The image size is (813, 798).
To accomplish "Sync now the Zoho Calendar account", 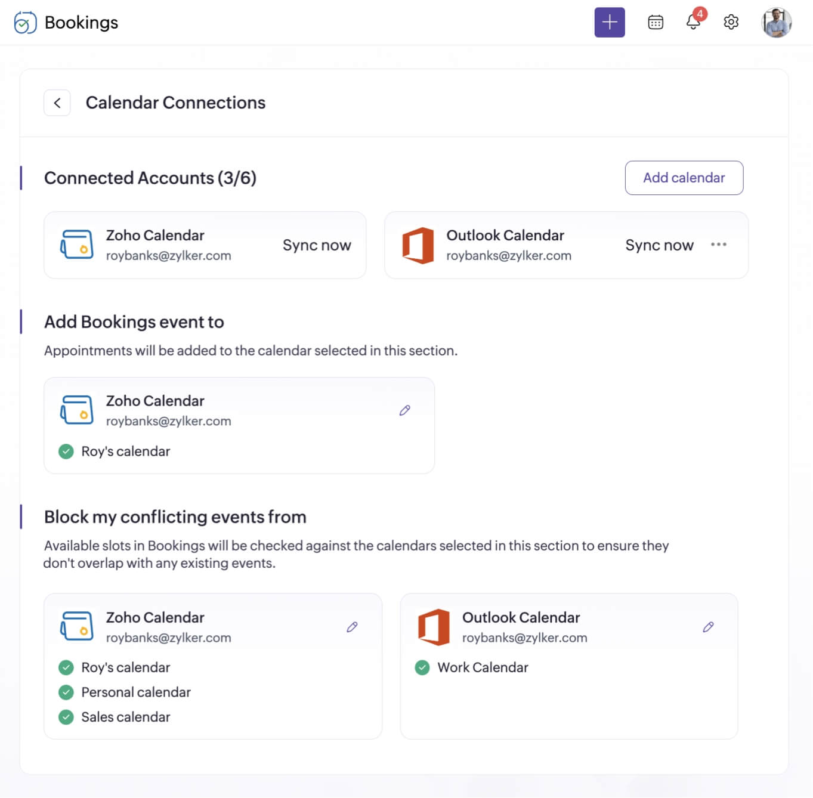I will point(317,245).
